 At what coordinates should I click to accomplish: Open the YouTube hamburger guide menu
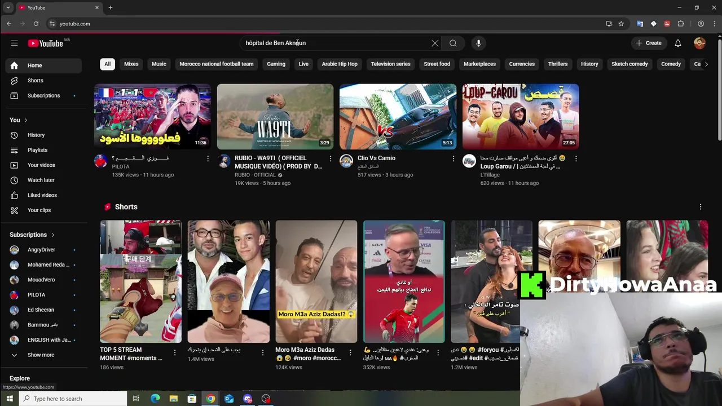pyautogui.click(x=14, y=43)
